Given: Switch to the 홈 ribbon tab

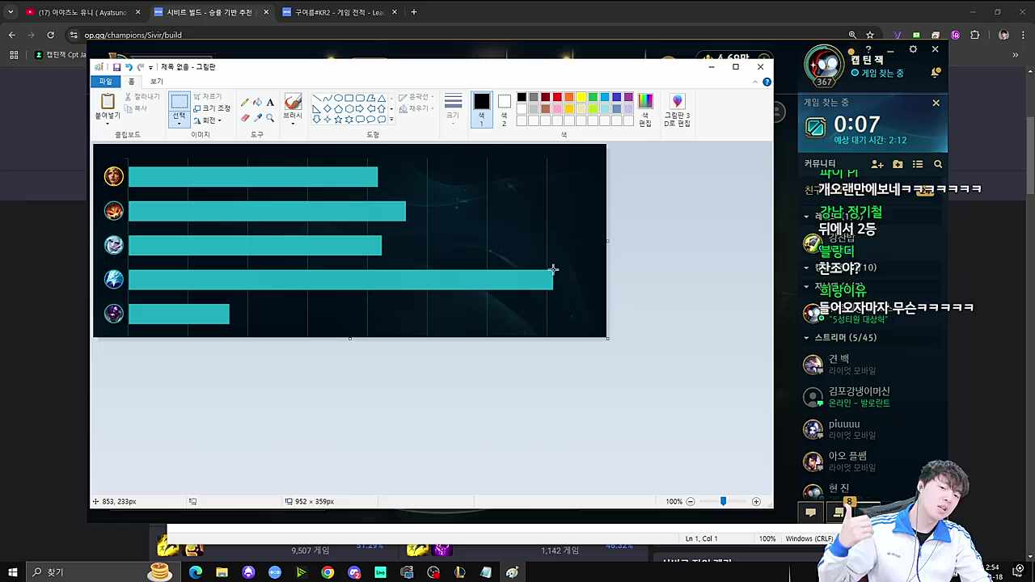Looking at the screenshot, I should pos(131,82).
